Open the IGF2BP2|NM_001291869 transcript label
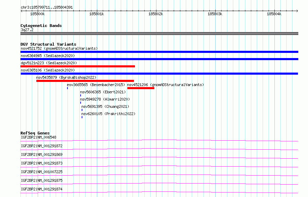Viewport: 308px width, 197px height. click(x=42, y=154)
